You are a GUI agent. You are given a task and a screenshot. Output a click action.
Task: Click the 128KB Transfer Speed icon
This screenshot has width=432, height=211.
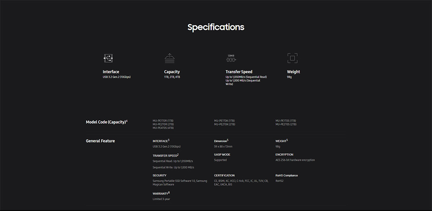point(231,58)
